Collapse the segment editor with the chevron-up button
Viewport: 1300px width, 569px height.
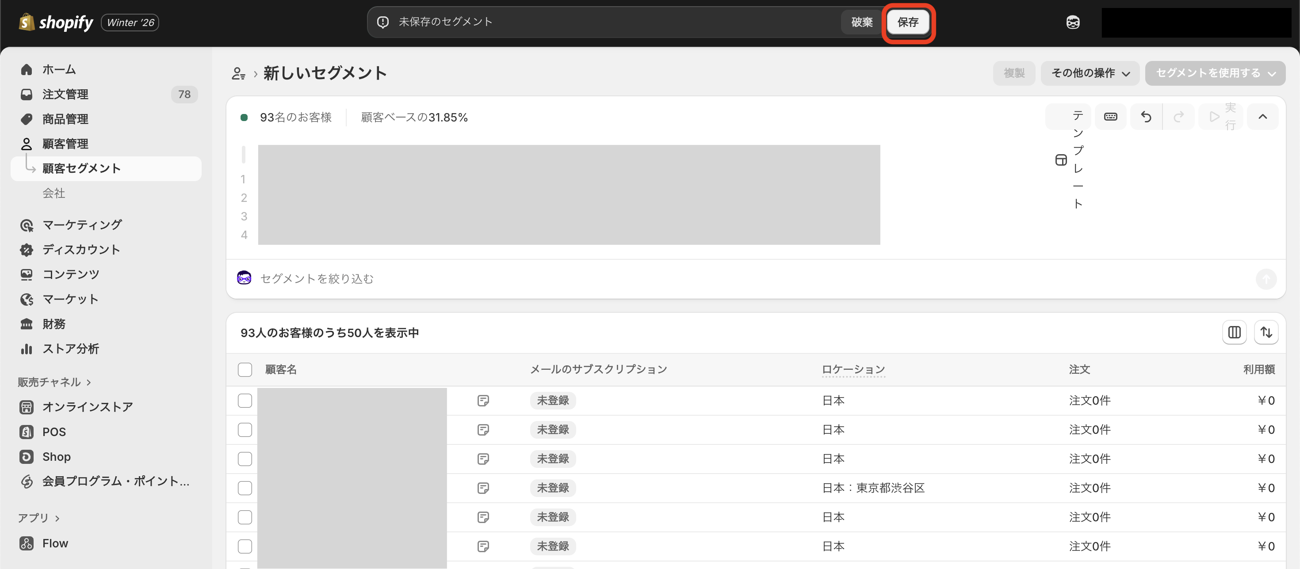point(1262,117)
